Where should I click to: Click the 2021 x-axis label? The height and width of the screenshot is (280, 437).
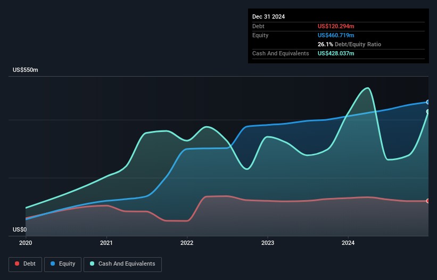pos(106,243)
